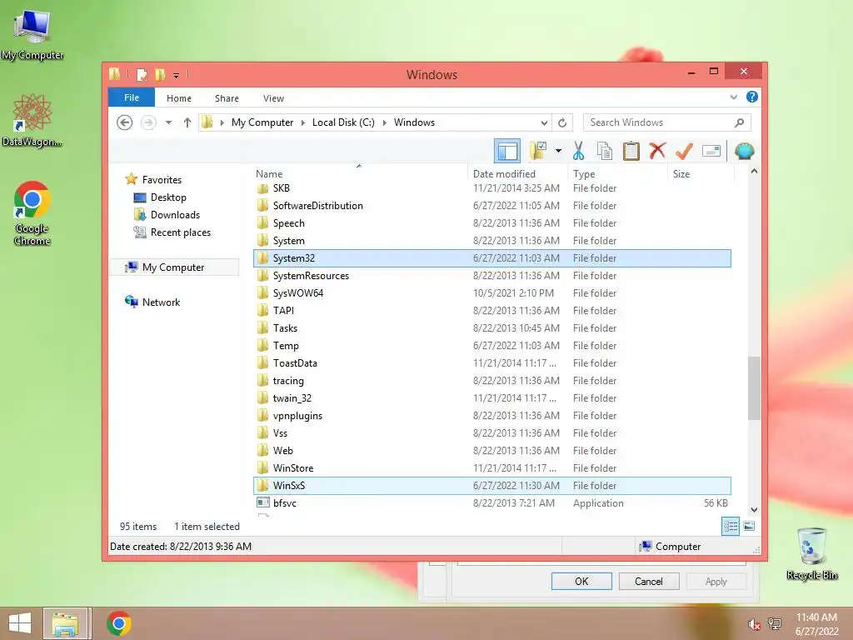Go up one folder level arrow

click(187, 122)
